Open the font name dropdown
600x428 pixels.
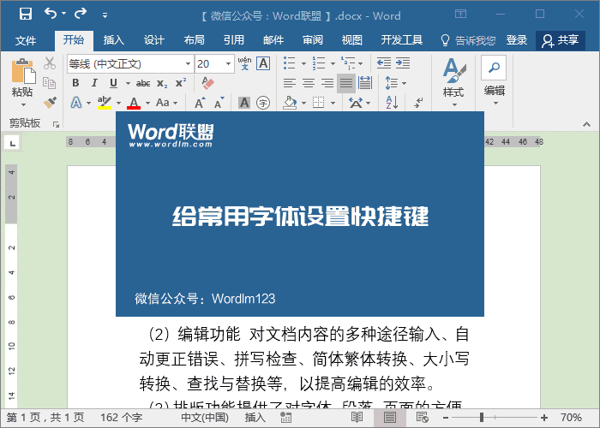pyautogui.click(x=189, y=64)
